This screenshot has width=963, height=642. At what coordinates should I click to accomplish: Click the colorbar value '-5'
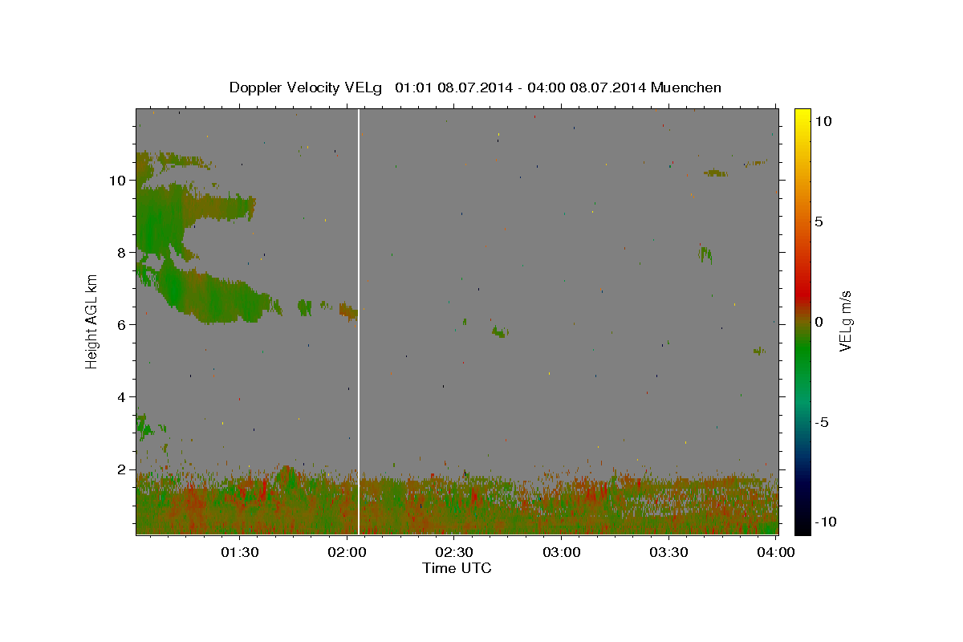click(821, 422)
